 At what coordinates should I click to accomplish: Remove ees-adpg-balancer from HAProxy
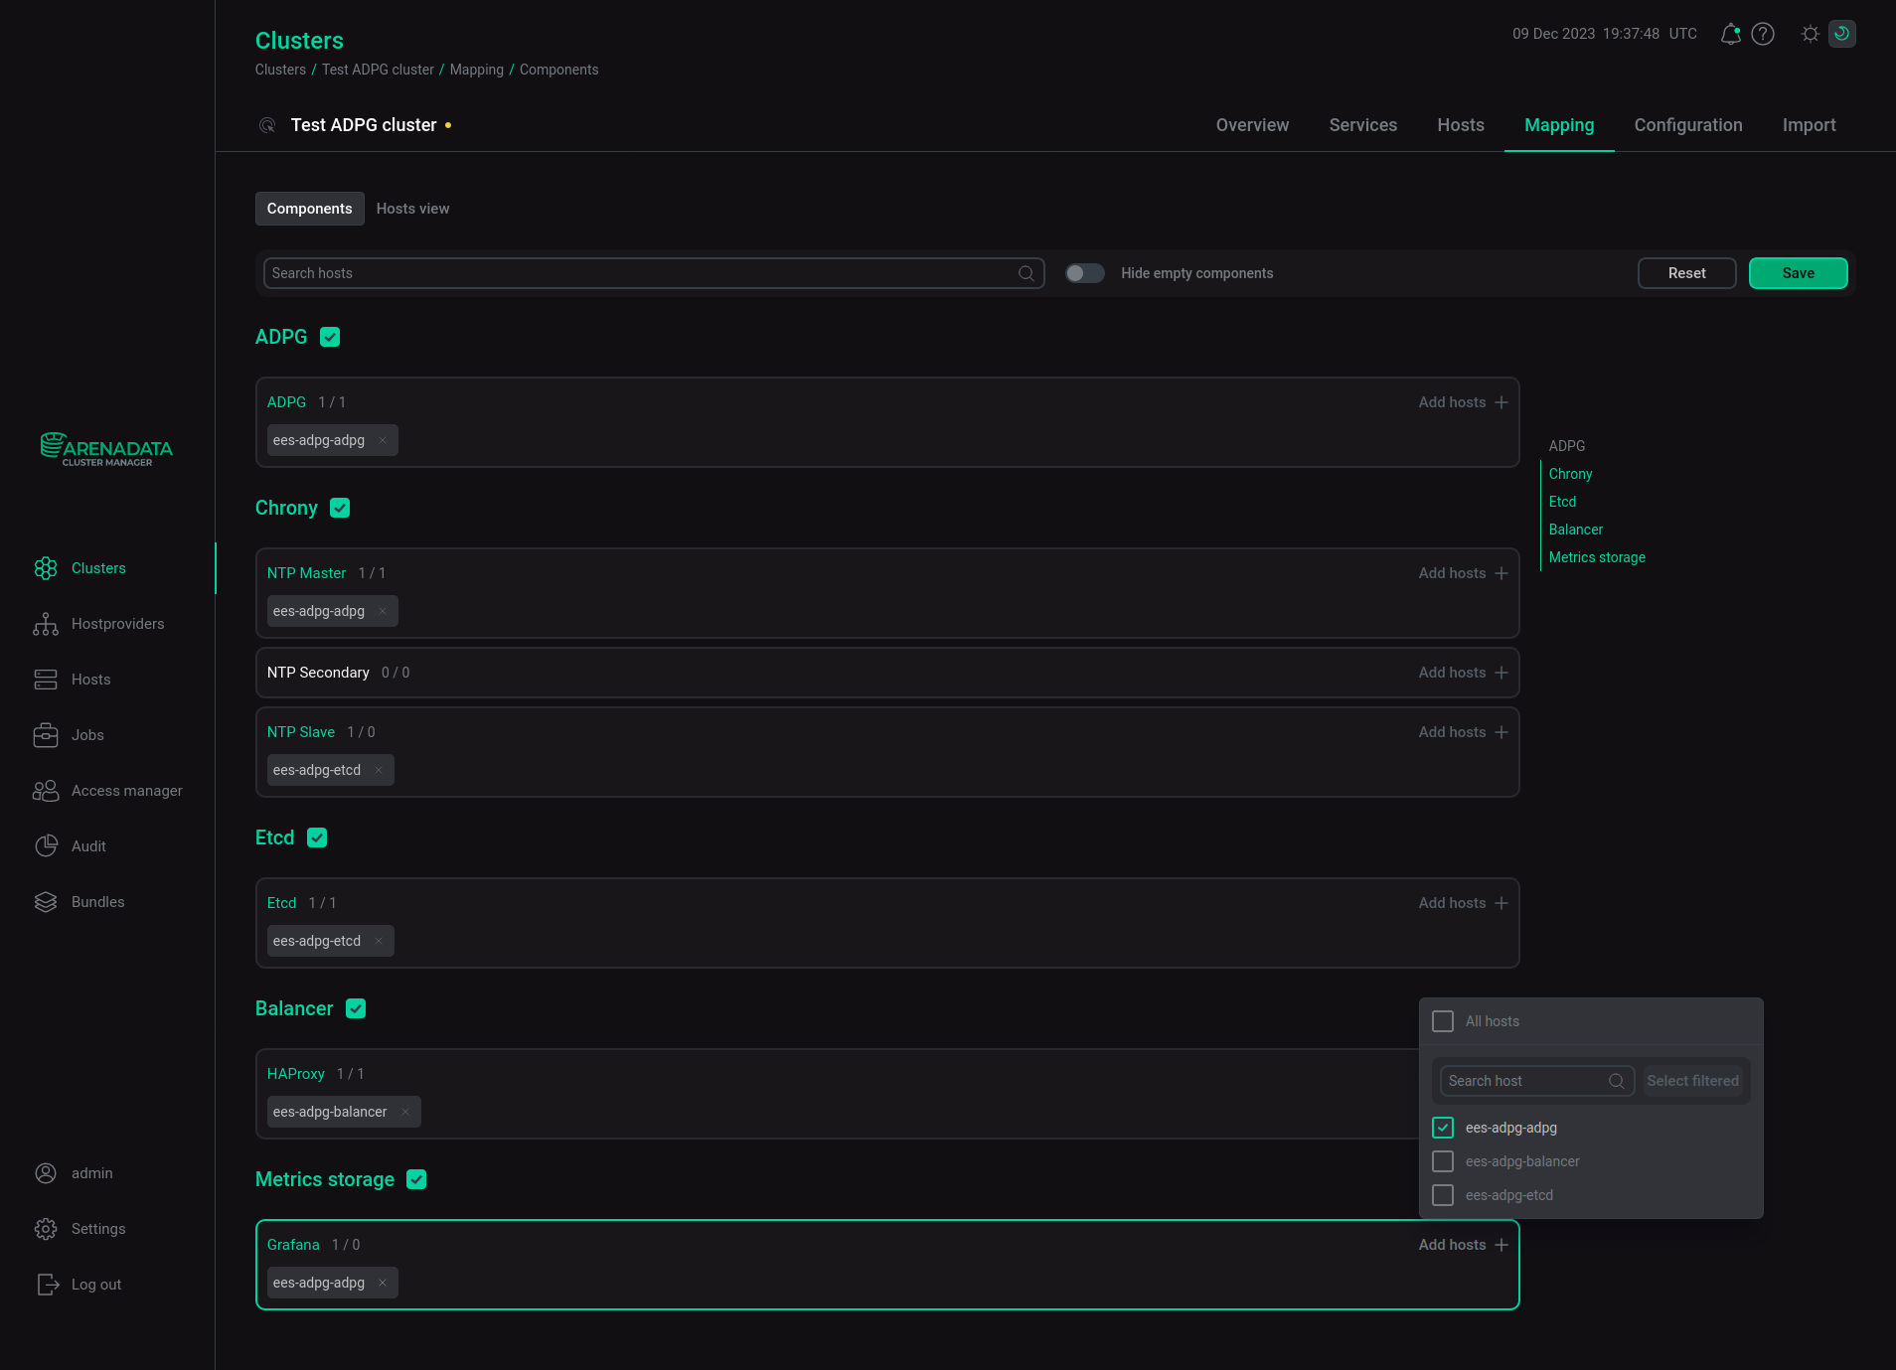(405, 1112)
